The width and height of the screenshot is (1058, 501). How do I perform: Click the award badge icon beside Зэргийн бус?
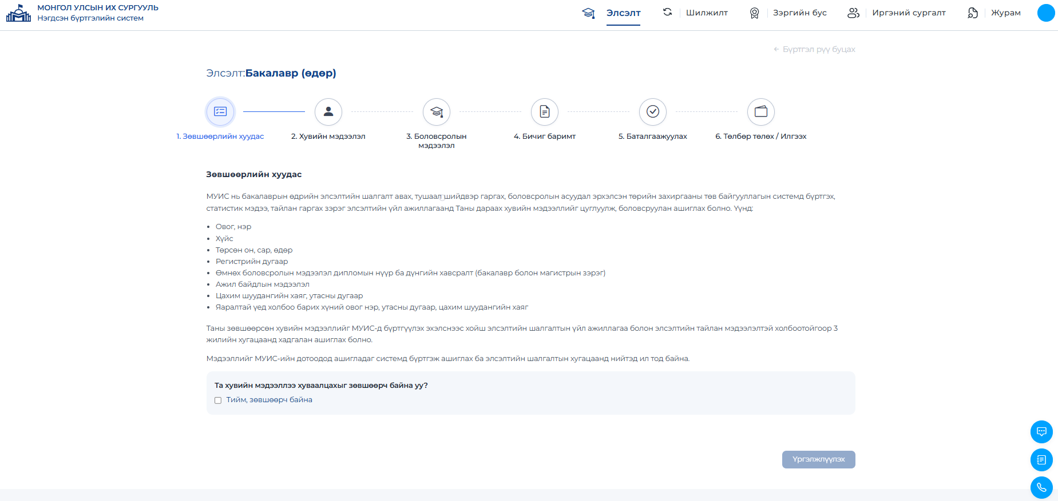pyautogui.click(x=755, y=13)
